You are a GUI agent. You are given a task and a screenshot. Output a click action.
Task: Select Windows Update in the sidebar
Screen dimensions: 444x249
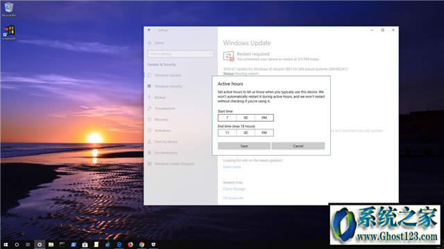coord(168,75)
